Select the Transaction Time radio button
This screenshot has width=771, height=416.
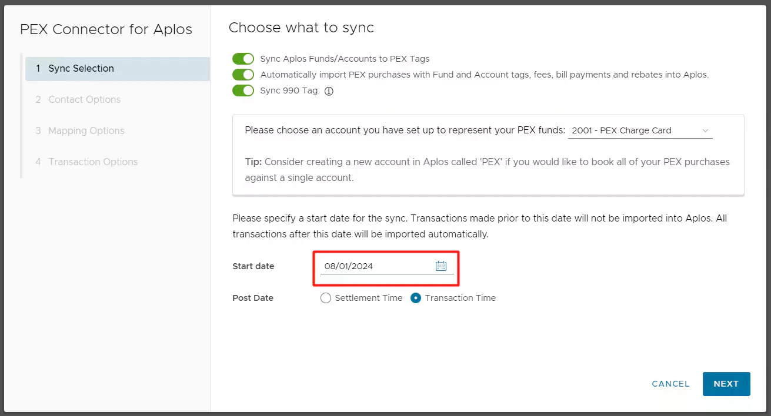[x=416, y=298]
